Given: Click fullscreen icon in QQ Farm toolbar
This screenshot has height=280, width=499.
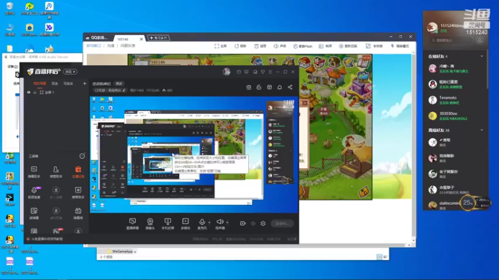Looking at the screenshot, I should (x=216, y=46).
